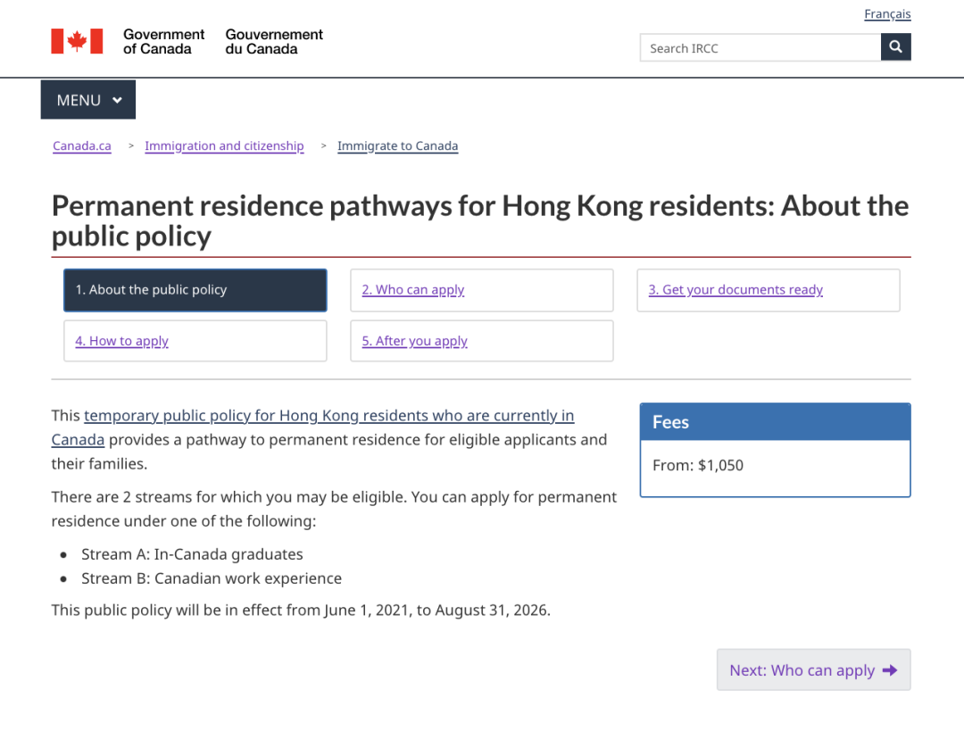Screen dimensions: 964x739
Task: Click the Fees panel header
Action: [775, 422]
